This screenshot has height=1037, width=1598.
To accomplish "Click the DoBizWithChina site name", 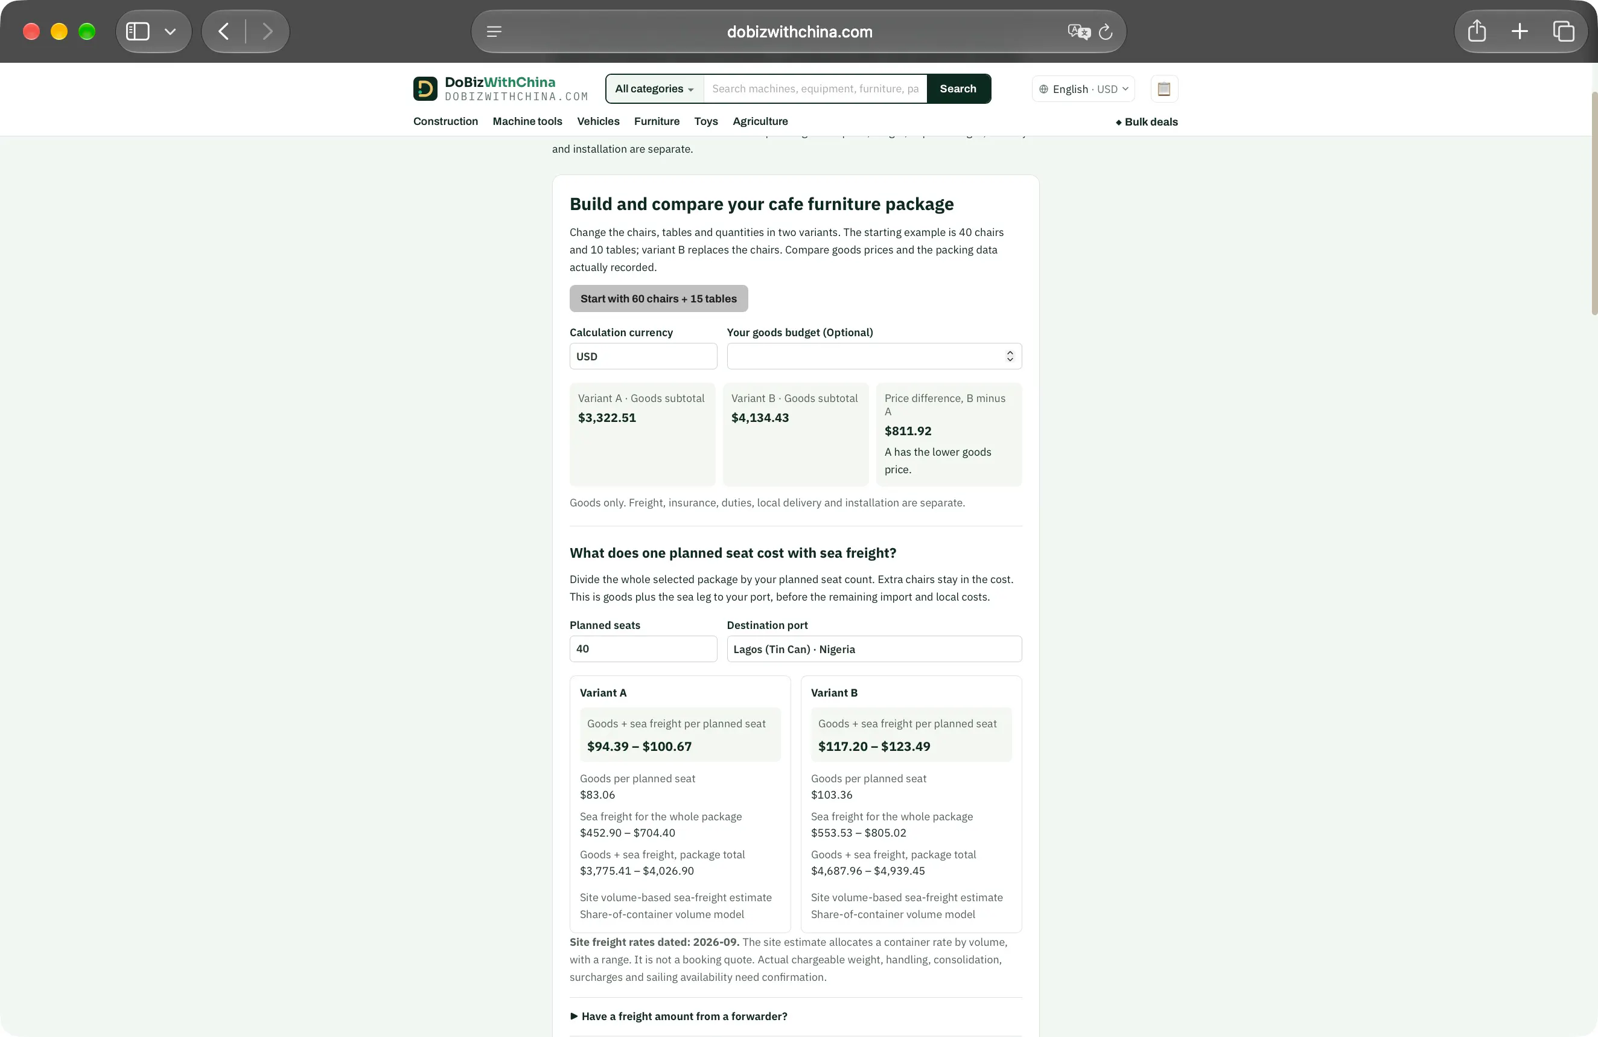I will click(x=500, y=82).
